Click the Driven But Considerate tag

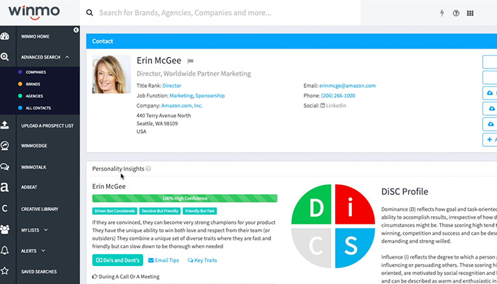115,211
